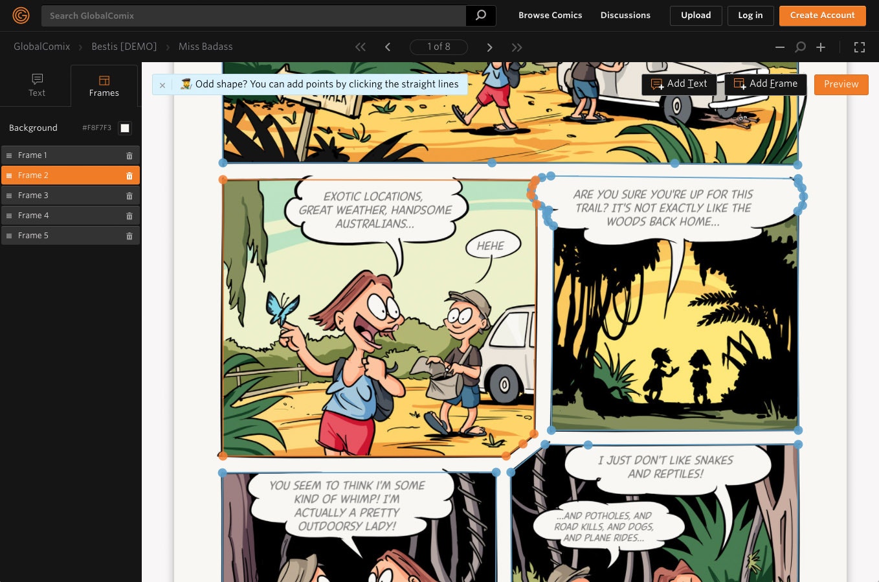
Task: Select Frame 4 in the frames list
Action: click(x=33, y=215)
